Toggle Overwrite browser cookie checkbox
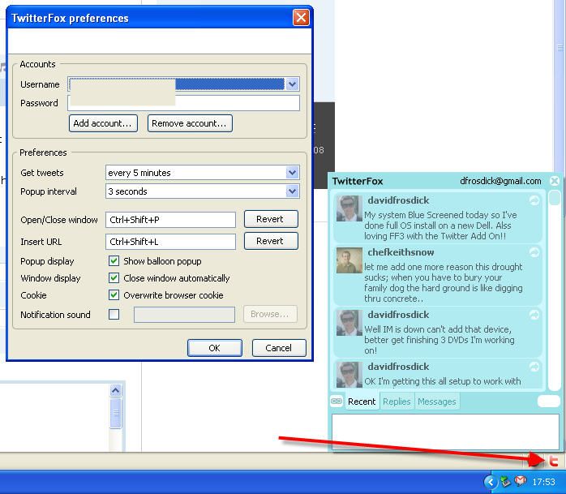Viewport: 566px width, 494px height. (114, 295)
